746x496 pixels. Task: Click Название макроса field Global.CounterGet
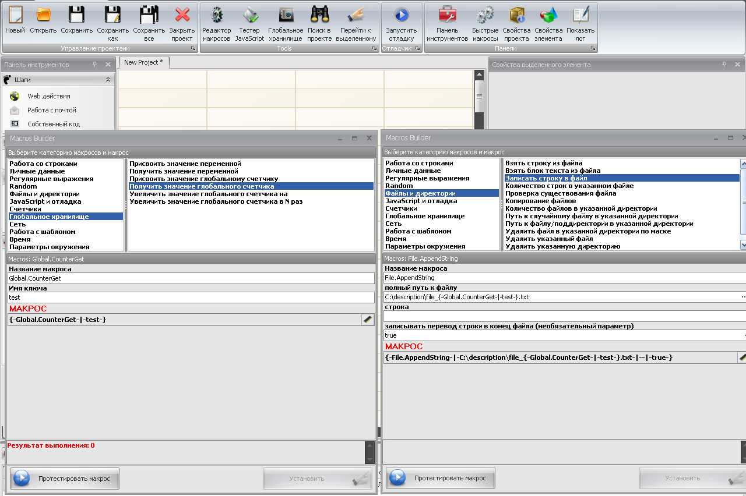tap(191, 278)
